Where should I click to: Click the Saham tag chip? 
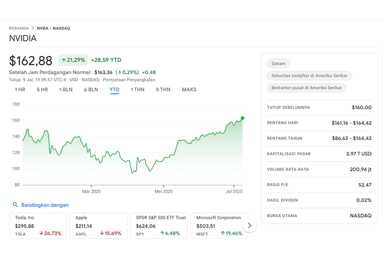[279, 63]
